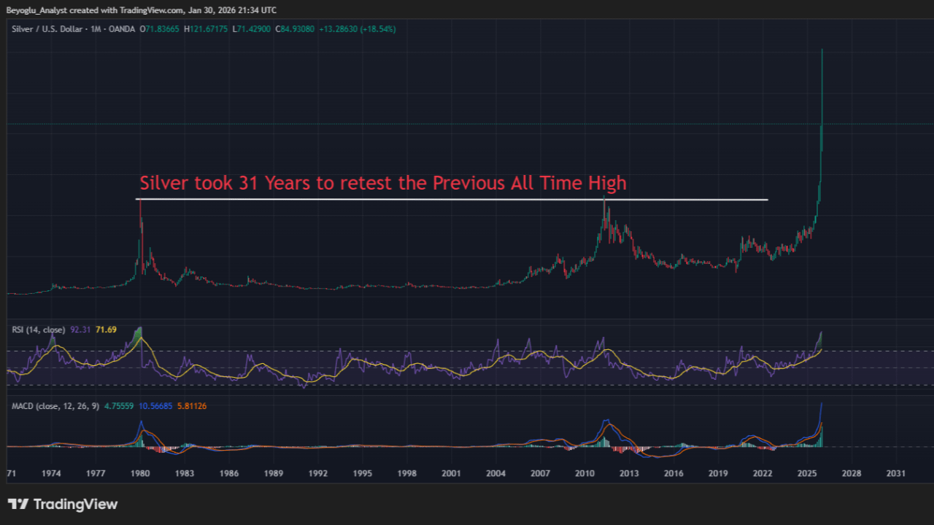Click the 1977 label on time axis
Viewport: 934px width, 525px height.
coord(96,473)
